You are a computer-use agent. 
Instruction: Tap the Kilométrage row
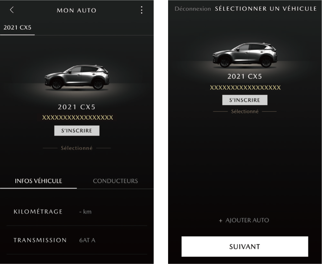[x=77, y=212]
